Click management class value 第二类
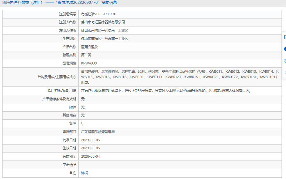Screen dimensions: 286x179 pyautogui.click(x=86, y=55)
